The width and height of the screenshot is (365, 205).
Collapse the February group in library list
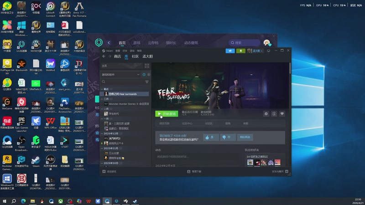click(102, 109)
